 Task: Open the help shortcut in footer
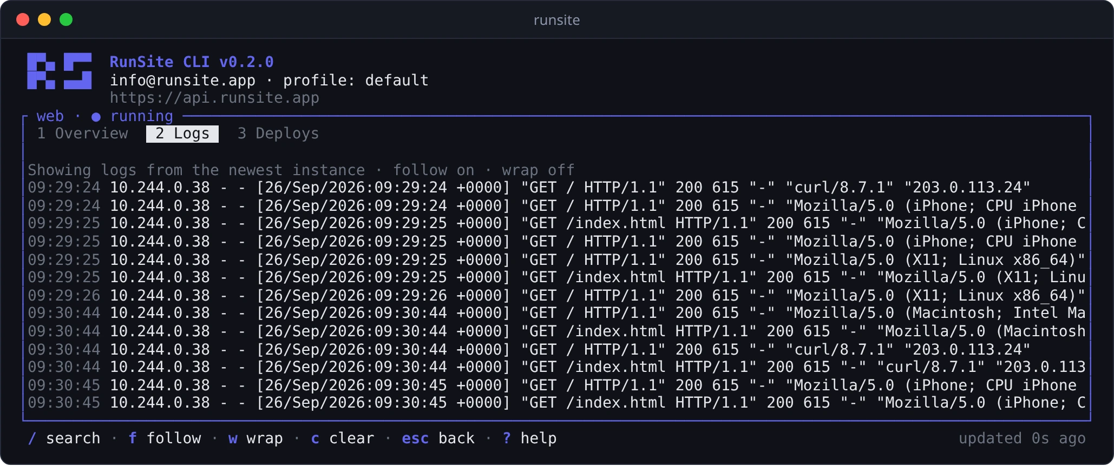pyautogui.click(x=529, y=438)
